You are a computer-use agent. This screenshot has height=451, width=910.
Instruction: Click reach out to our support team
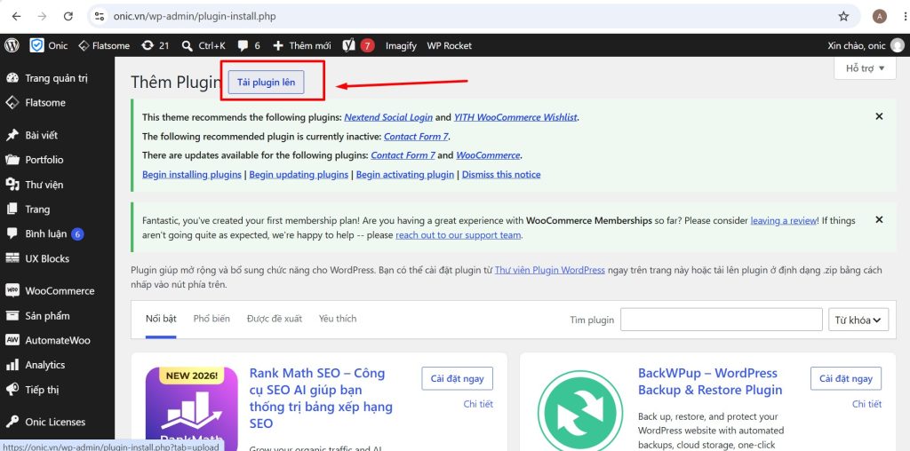pyautogui.click(x=459, y=235)
